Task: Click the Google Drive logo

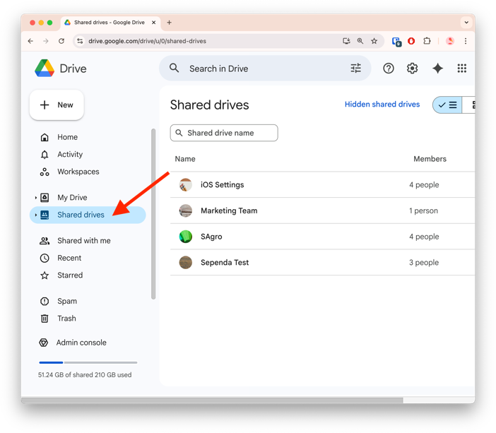Action: (x=45, y=69)
